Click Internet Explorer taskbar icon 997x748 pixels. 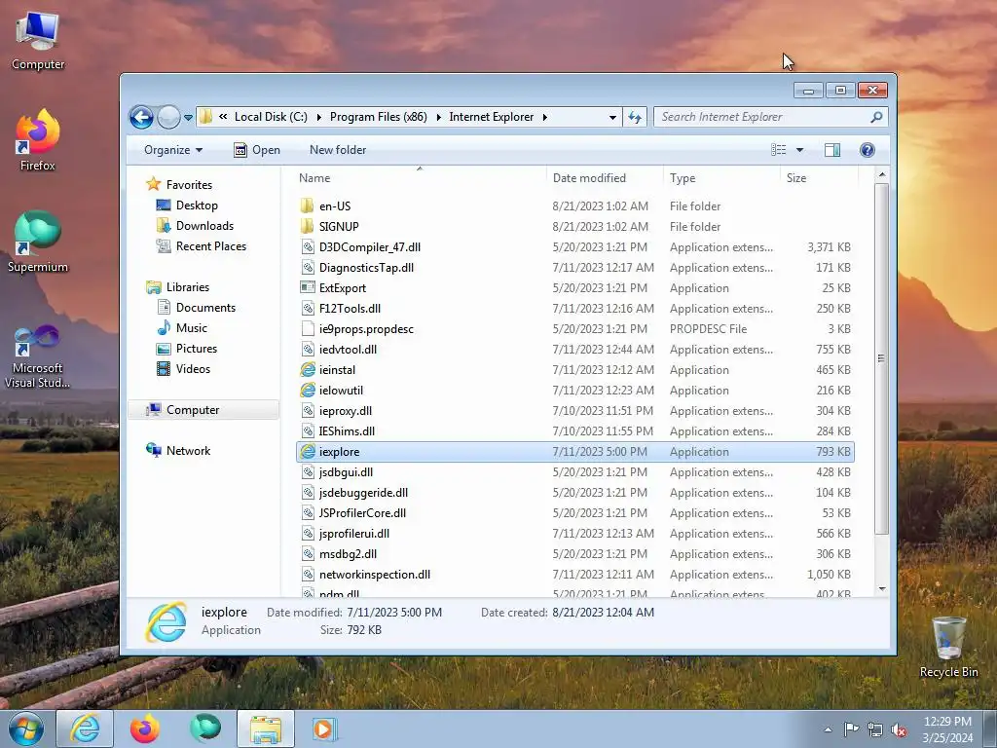pyautogui.click(x=86, y=729)
